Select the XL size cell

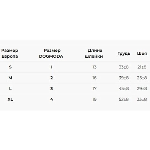10,99
